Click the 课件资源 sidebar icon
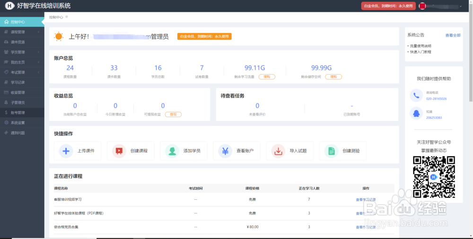Screen dimensions: 473x239 pyautogui.click(x=6, y=42)
